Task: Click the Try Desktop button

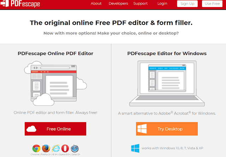Action: tap(167, 129)
